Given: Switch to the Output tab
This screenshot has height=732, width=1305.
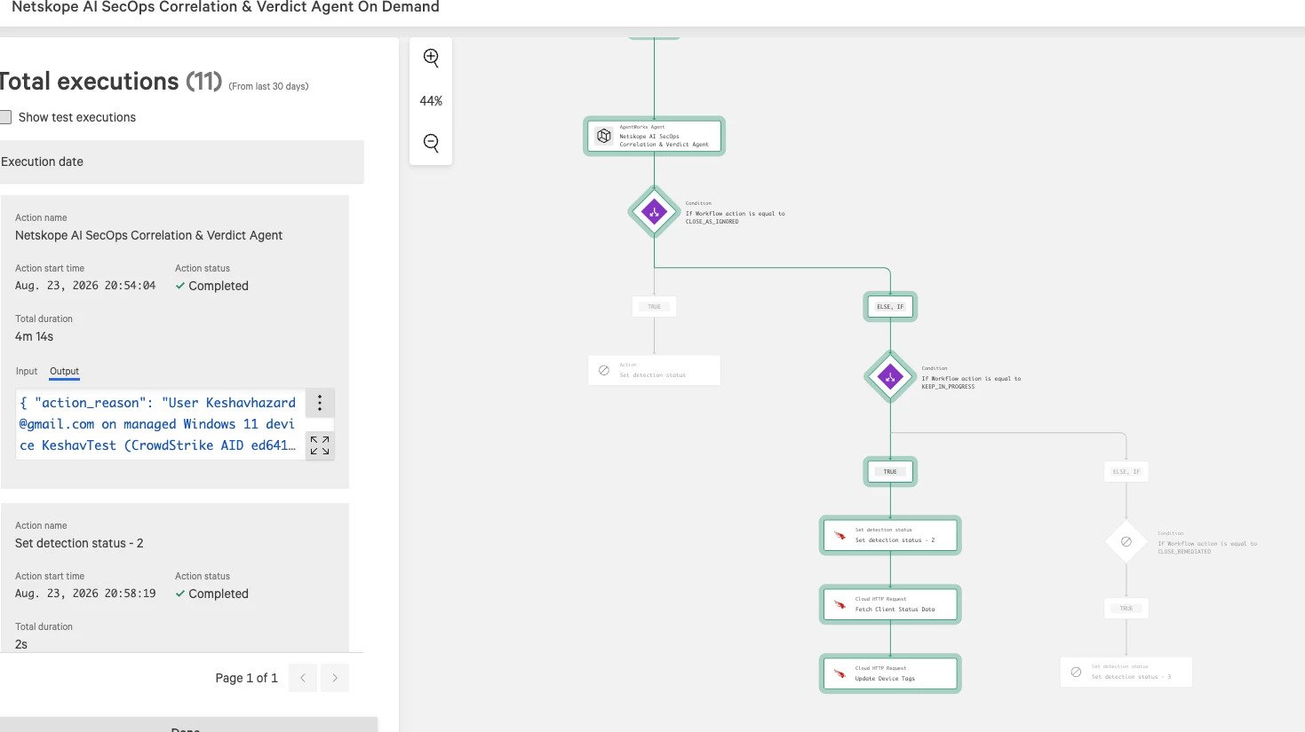Looking at the screenshot, I should pos(64,371).
